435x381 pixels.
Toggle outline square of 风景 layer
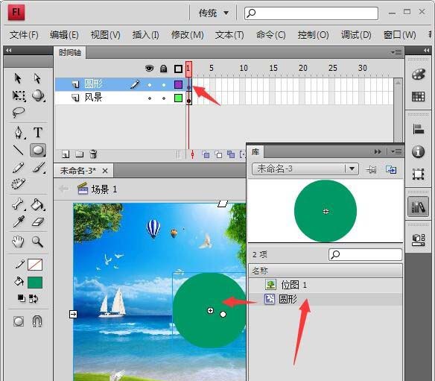point(178,98)
